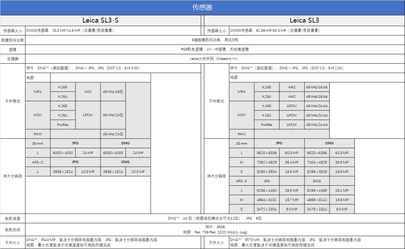This screenshot has height=249, width=405.
Task: Click the LPCM cell in the SL3-S table
Action: tap(88, 115)
